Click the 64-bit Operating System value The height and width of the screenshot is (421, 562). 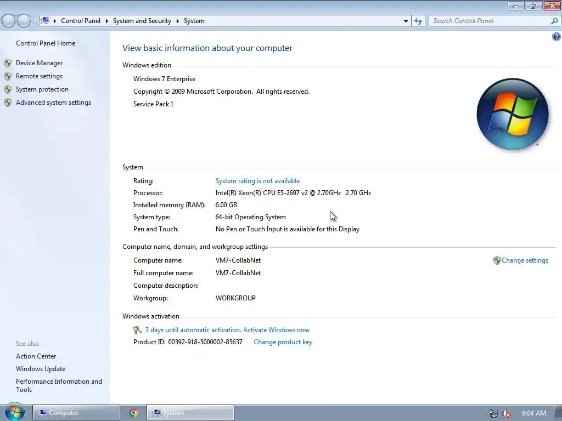pos(250,217)
